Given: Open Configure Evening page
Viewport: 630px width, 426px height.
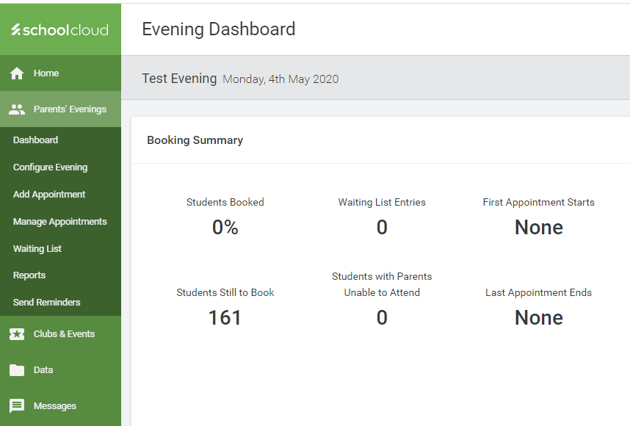Looking at the screenshot, I should [x=50, y=167].
